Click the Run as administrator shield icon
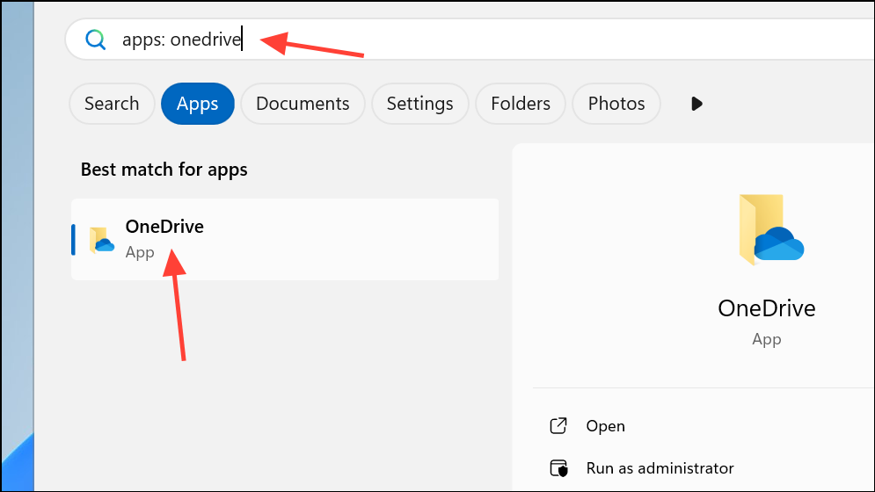The height and width of the screenshot is (492, 875). tap(558, 468)
